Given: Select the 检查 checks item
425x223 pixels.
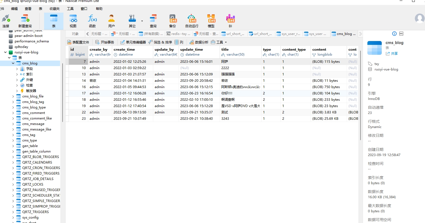Looking at the screenshot, I should click(29, 85).
